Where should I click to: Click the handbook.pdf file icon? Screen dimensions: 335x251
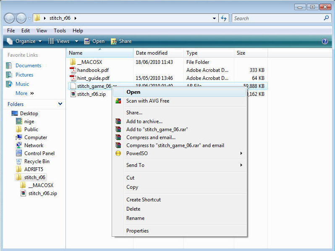point(73,70)
